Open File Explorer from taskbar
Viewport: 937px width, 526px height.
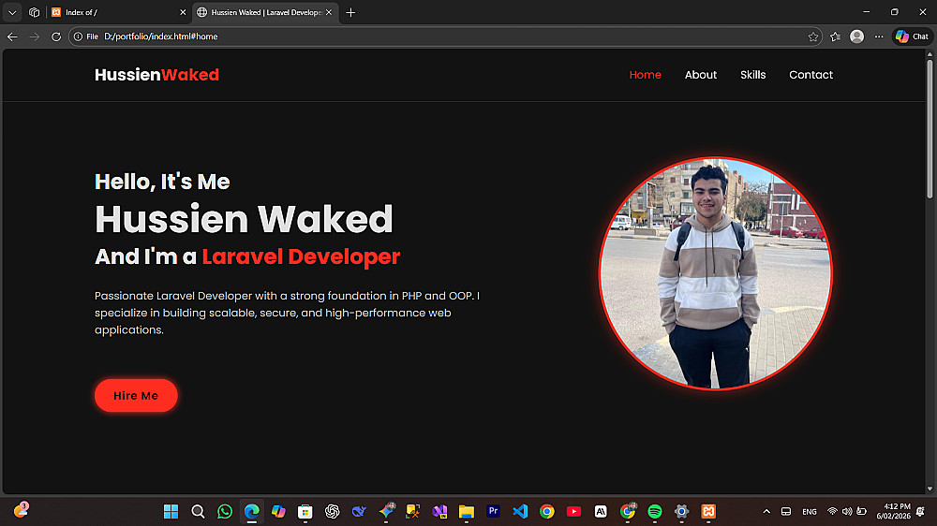coord(466,511)
